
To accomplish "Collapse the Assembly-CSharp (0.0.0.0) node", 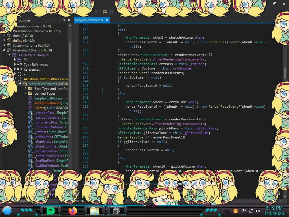I will pos(4,50).
